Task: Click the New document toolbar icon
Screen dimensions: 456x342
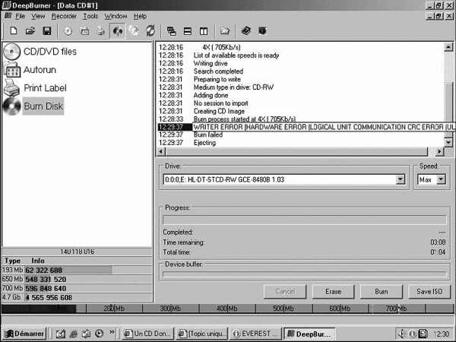Action: pyautogui.click(x=14, y=31)
